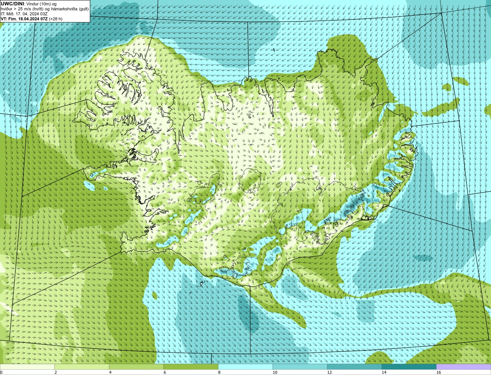Click the 'UWC/DINI: Vindur (10m) og' title line
Viewport: 491px width, 375px height.
pyautogui.click(x=29, y=4)
